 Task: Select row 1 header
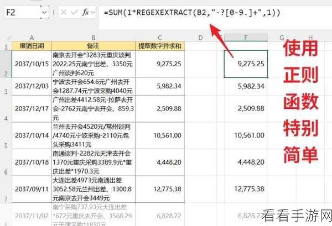6,46
